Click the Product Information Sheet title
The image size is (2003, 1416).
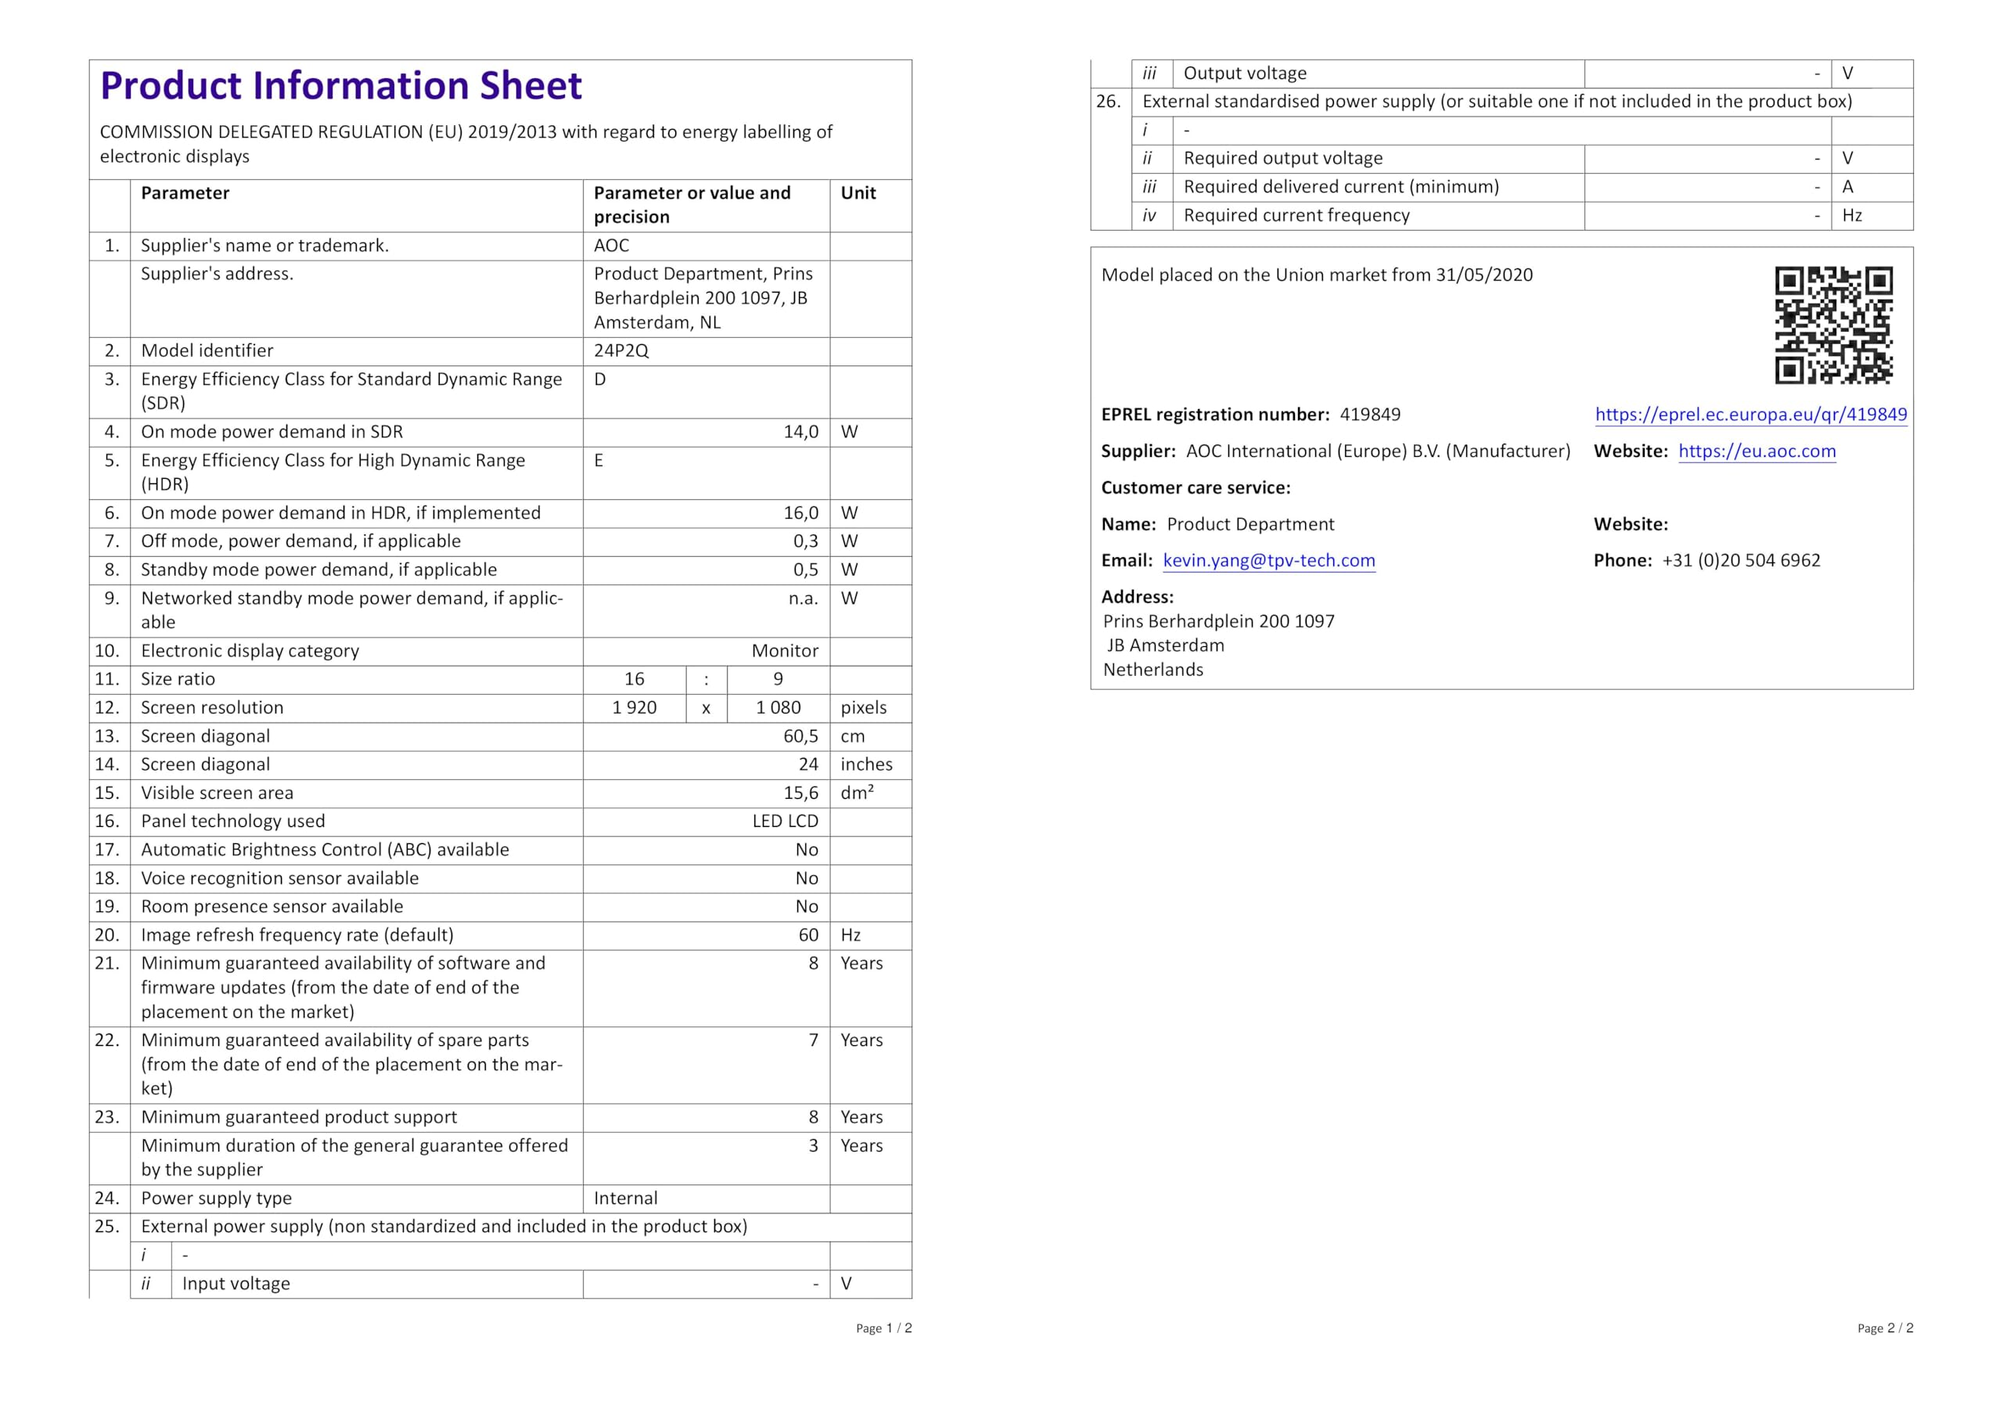[341, 85]
